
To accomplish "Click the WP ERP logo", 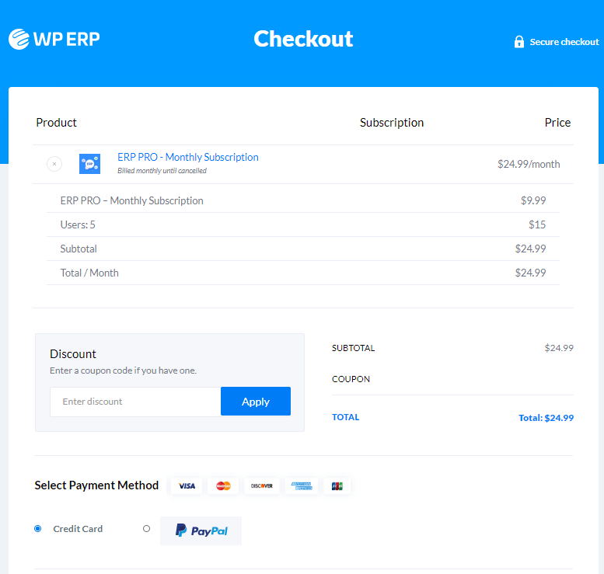I will coord(54,39).
